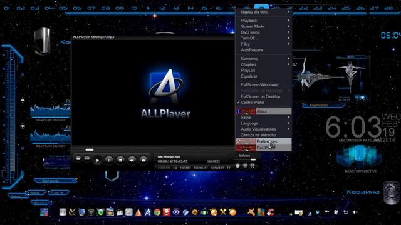The height and width of the screenshot is (225, 401).
Task: Toggle Zawsze na wierzchu option
Action: tap(263, 135)
